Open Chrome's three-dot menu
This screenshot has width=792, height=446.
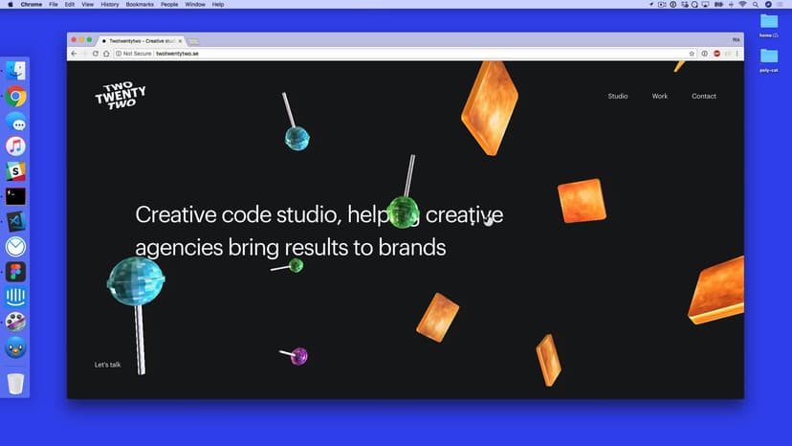pos(737,54)
